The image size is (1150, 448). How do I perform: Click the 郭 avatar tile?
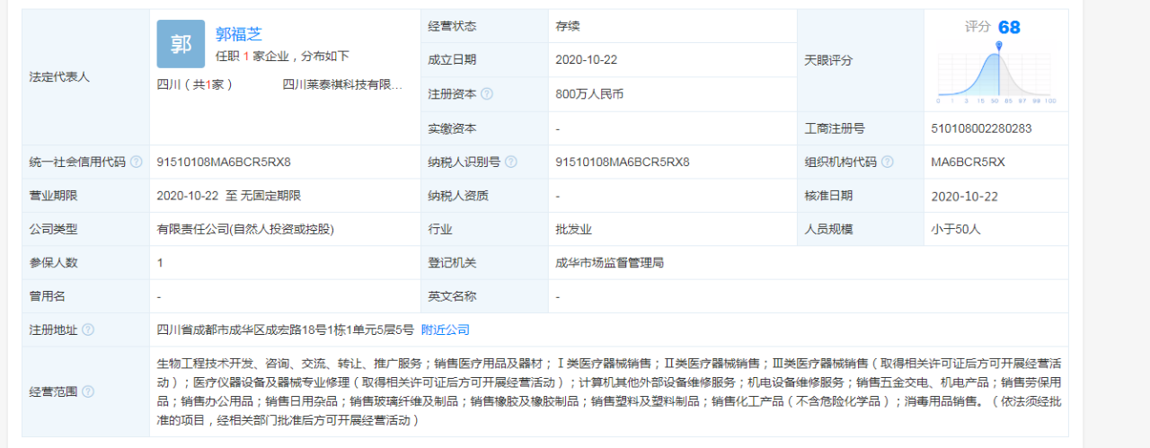(x=181, y=44)
